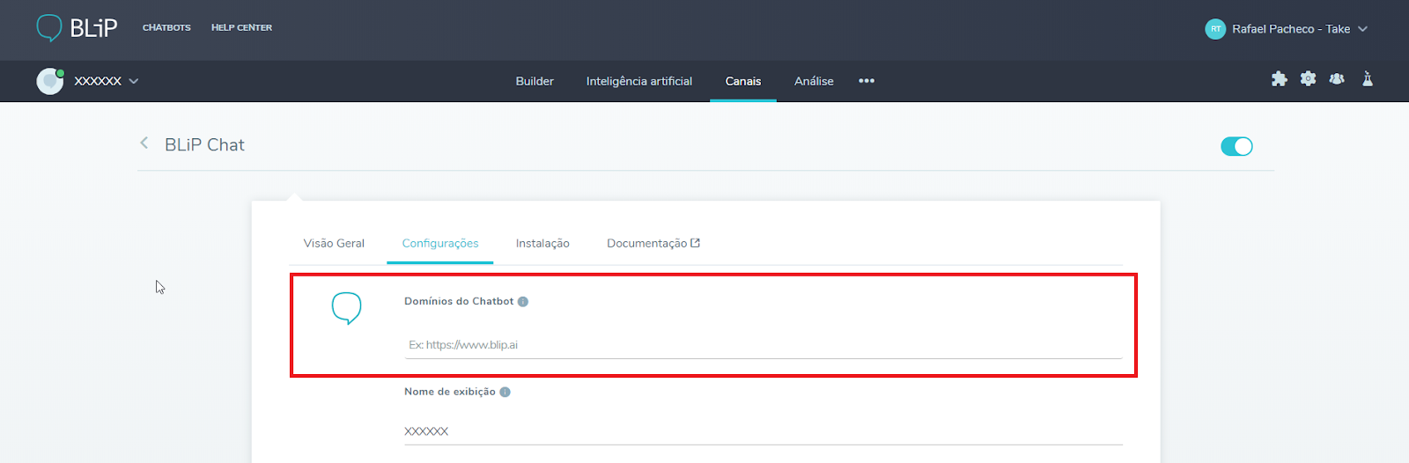The height and width of the screenshot is (463, 1409).
Task: Expand the XXXXXX bot selector chevron
Action: click(134, 81)
